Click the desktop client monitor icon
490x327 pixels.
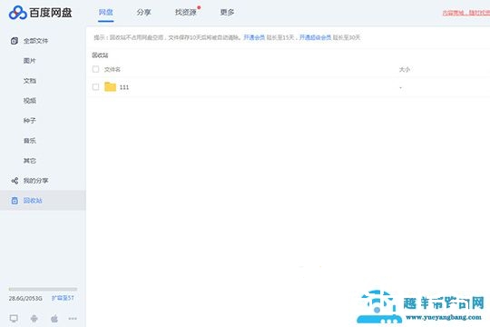[14, 319]
